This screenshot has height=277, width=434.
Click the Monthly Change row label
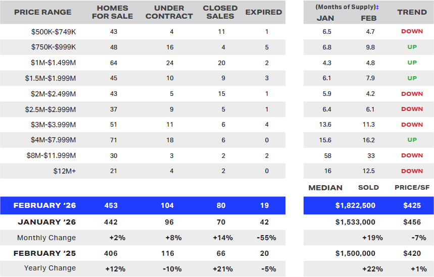(46, 238)
